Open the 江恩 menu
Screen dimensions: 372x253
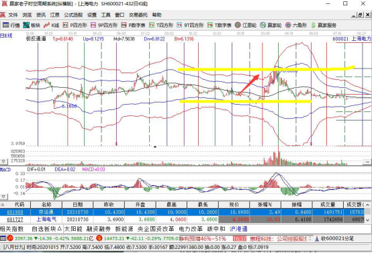pyautogui.click(x=55, y=15)
